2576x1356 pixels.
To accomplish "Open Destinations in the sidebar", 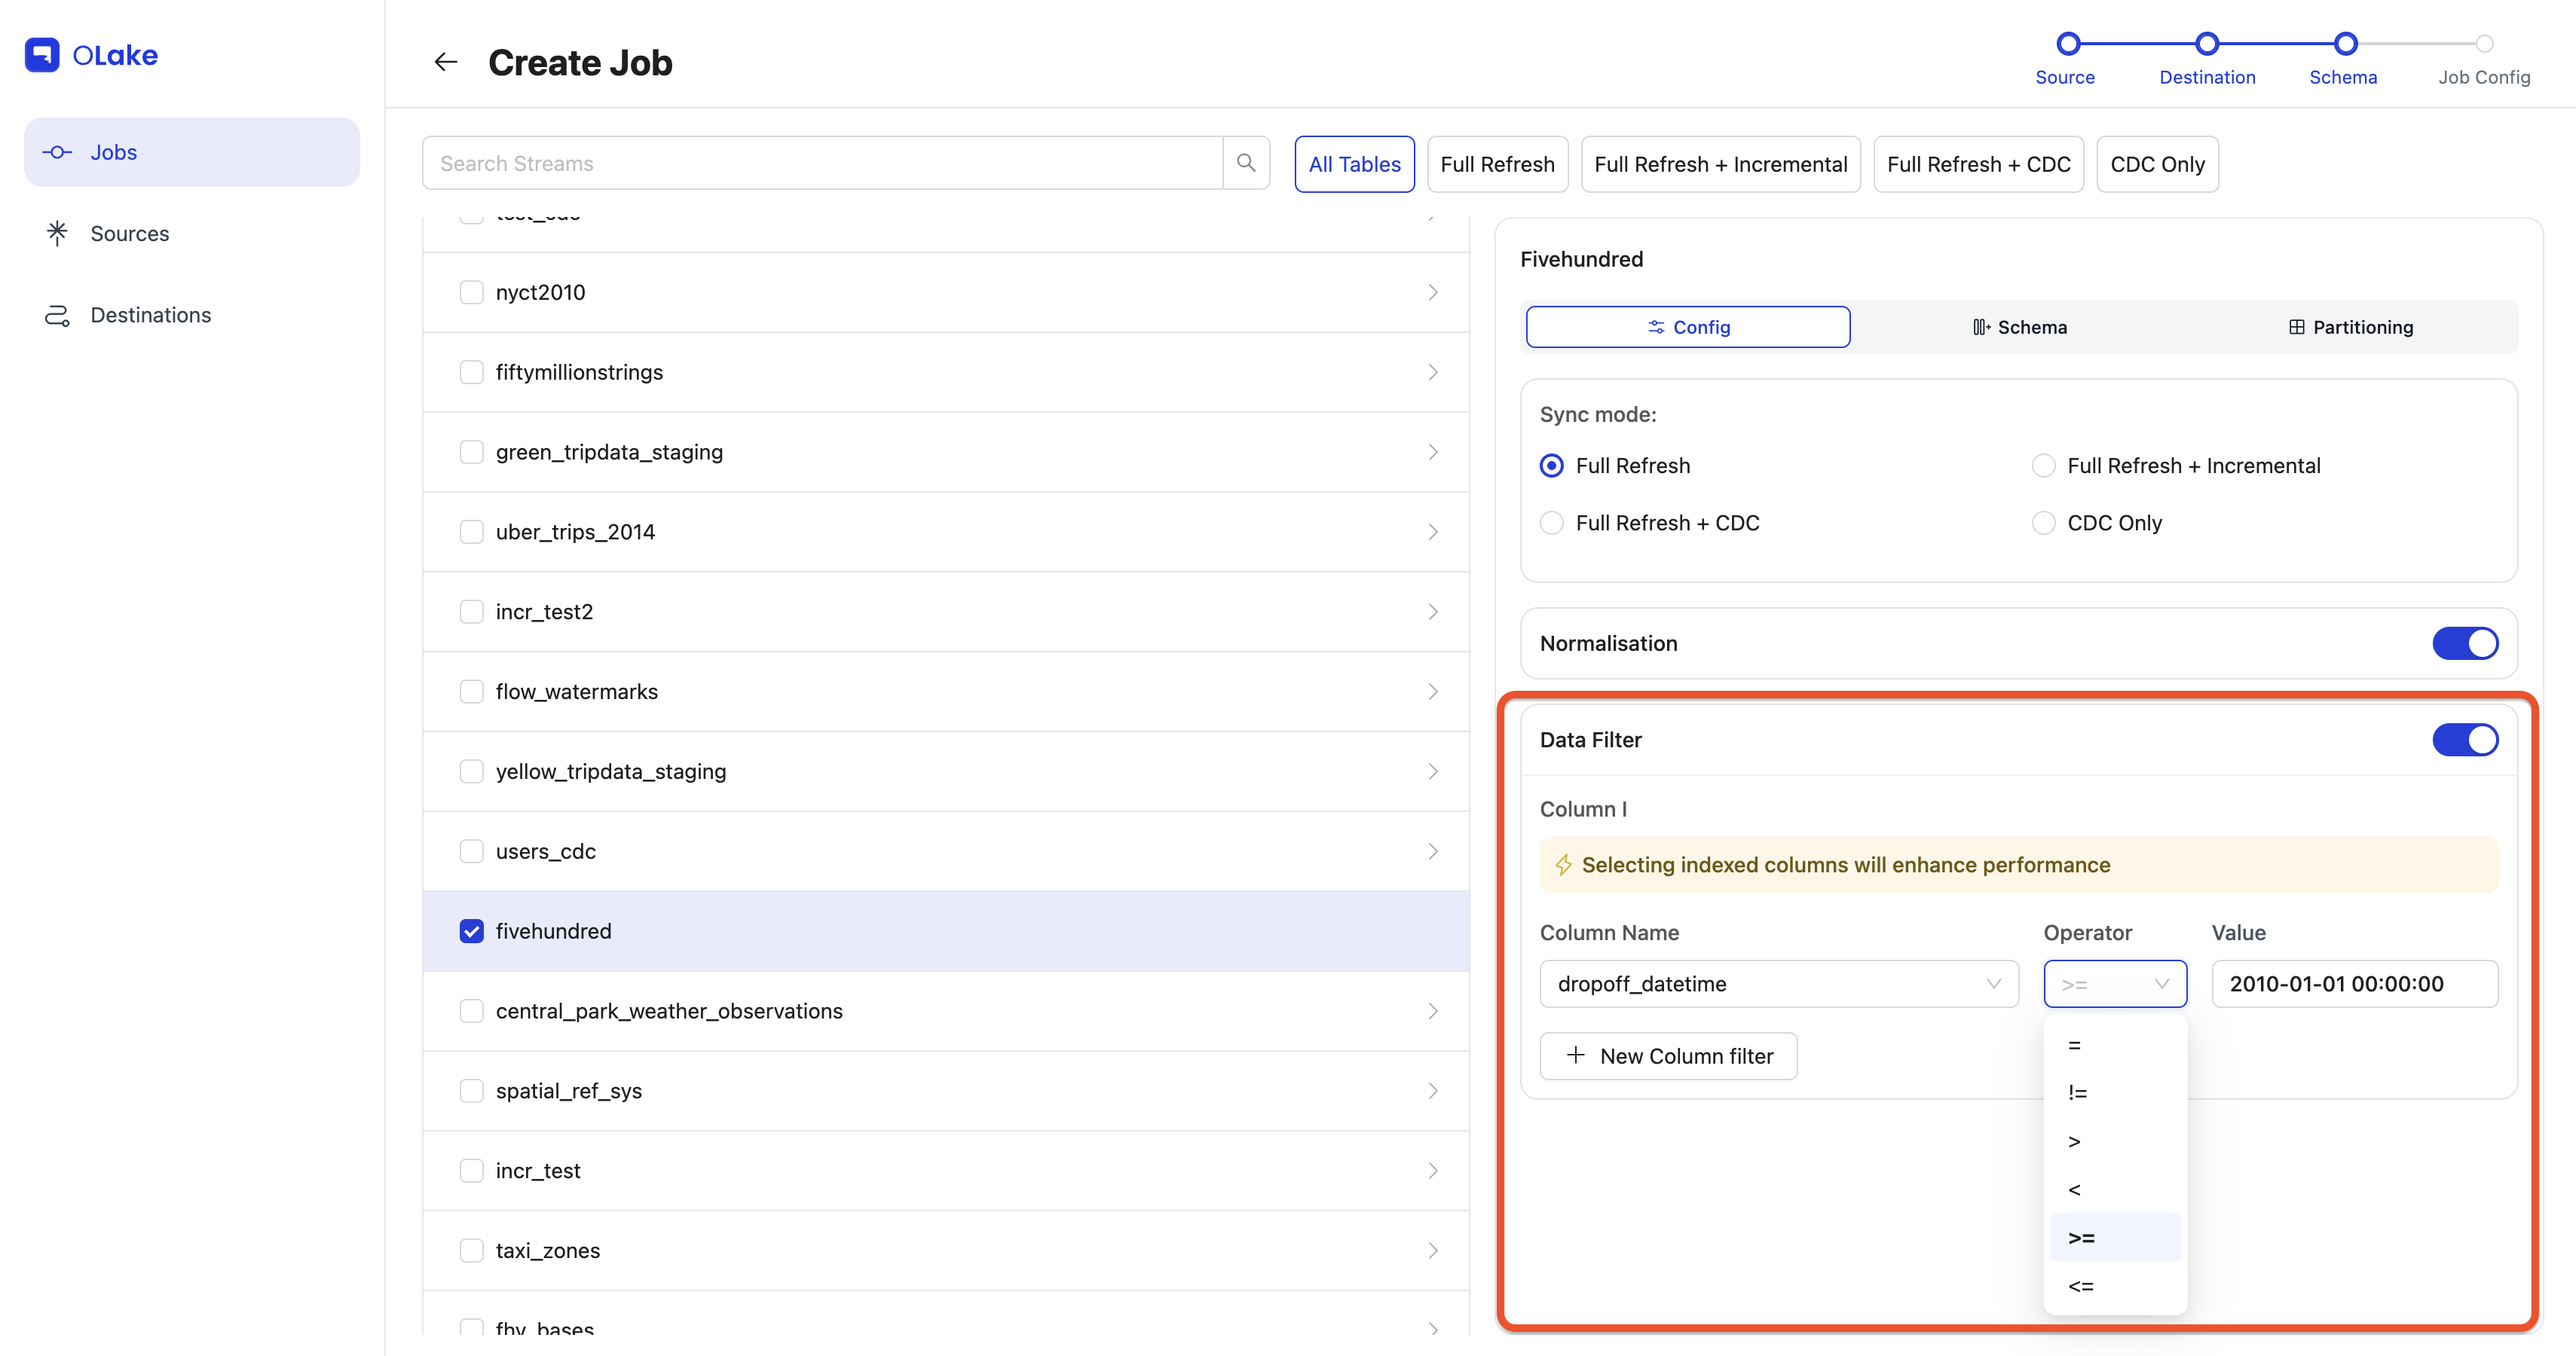I will tap(192, 315).
